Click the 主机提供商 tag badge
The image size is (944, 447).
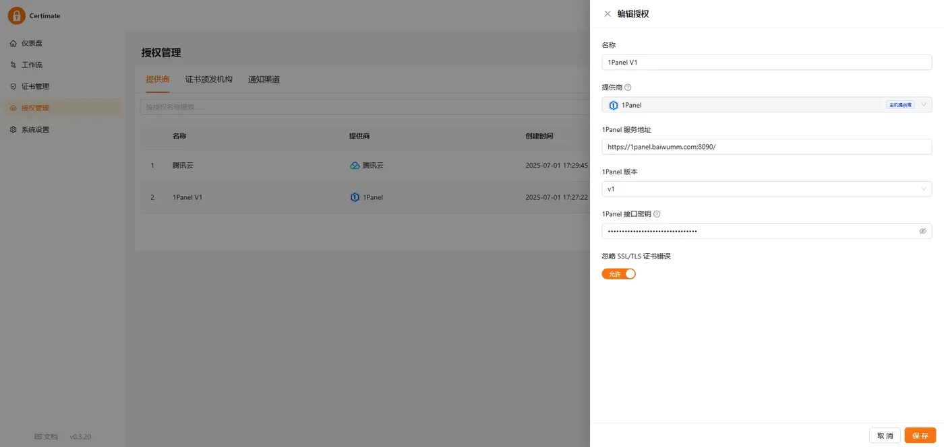point(900,105)
